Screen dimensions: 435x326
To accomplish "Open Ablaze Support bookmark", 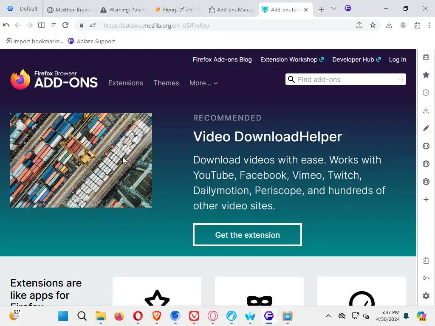I will pos(92,41).
